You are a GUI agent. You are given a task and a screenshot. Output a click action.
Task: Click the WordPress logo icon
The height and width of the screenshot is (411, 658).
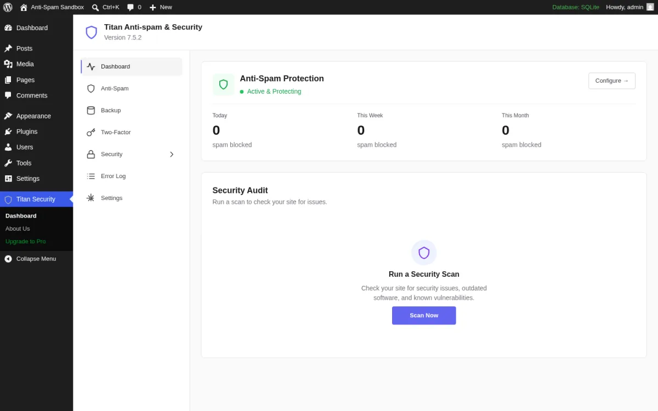click(8, 7)
